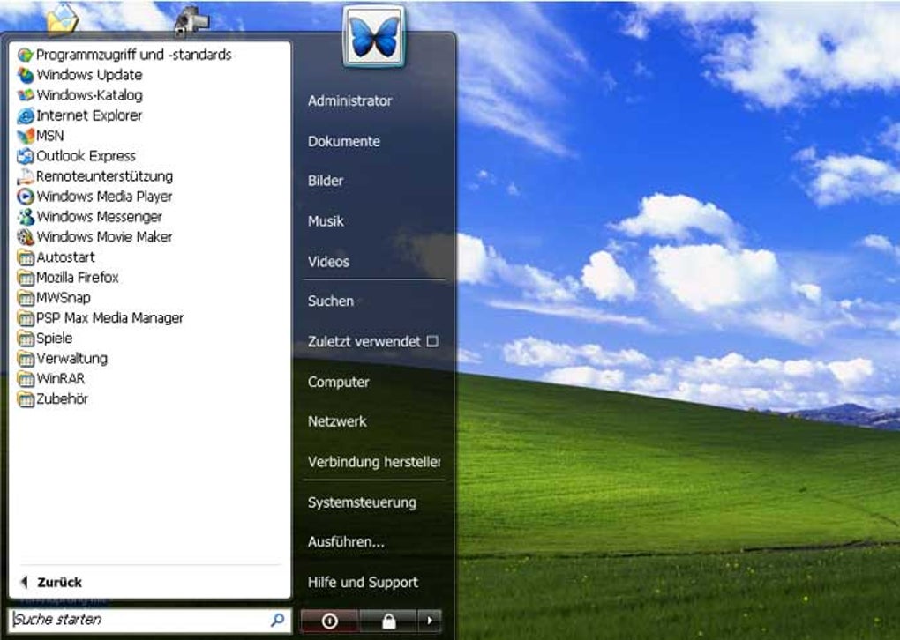Open PSP Max Media Manager folder icon
The height and width of the screenshot is (640, 900).
26,317
